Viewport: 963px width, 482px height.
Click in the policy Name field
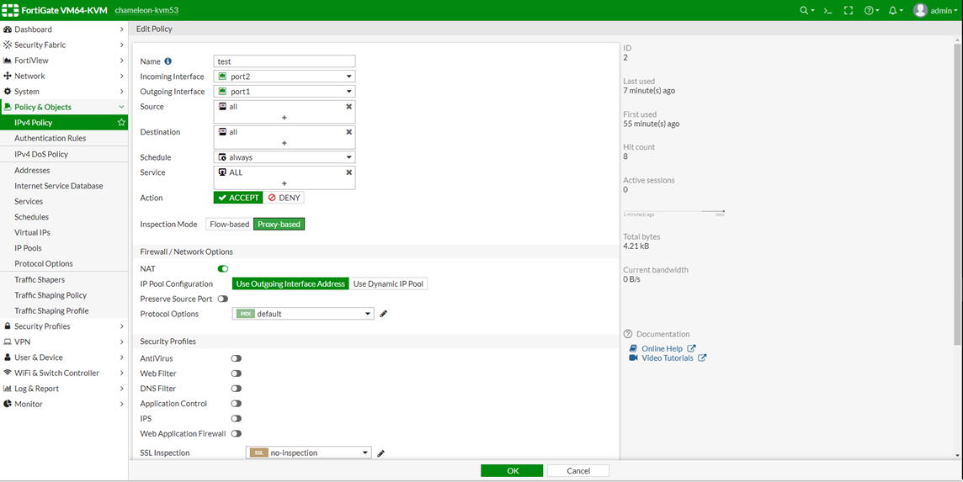coord(285,61)
